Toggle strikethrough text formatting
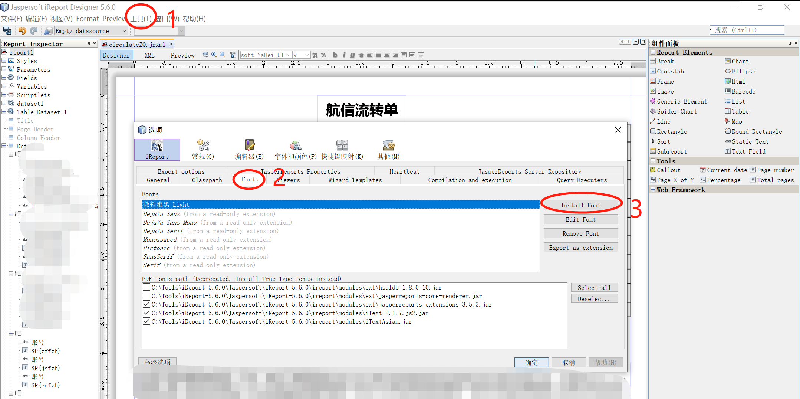The height and width of the screenshot is (399, 800). click(x=361, y=55)
